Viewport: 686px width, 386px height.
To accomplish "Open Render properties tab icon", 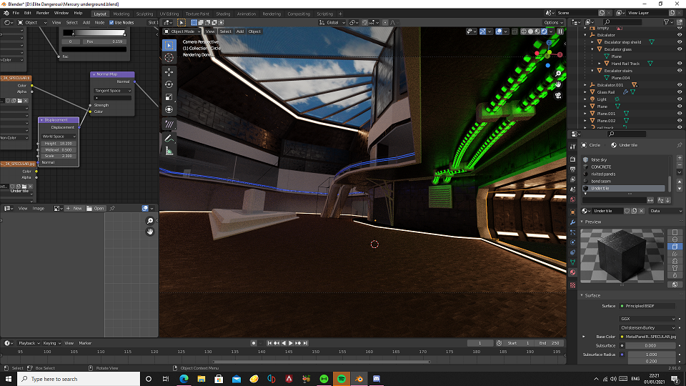I will 572,159.
